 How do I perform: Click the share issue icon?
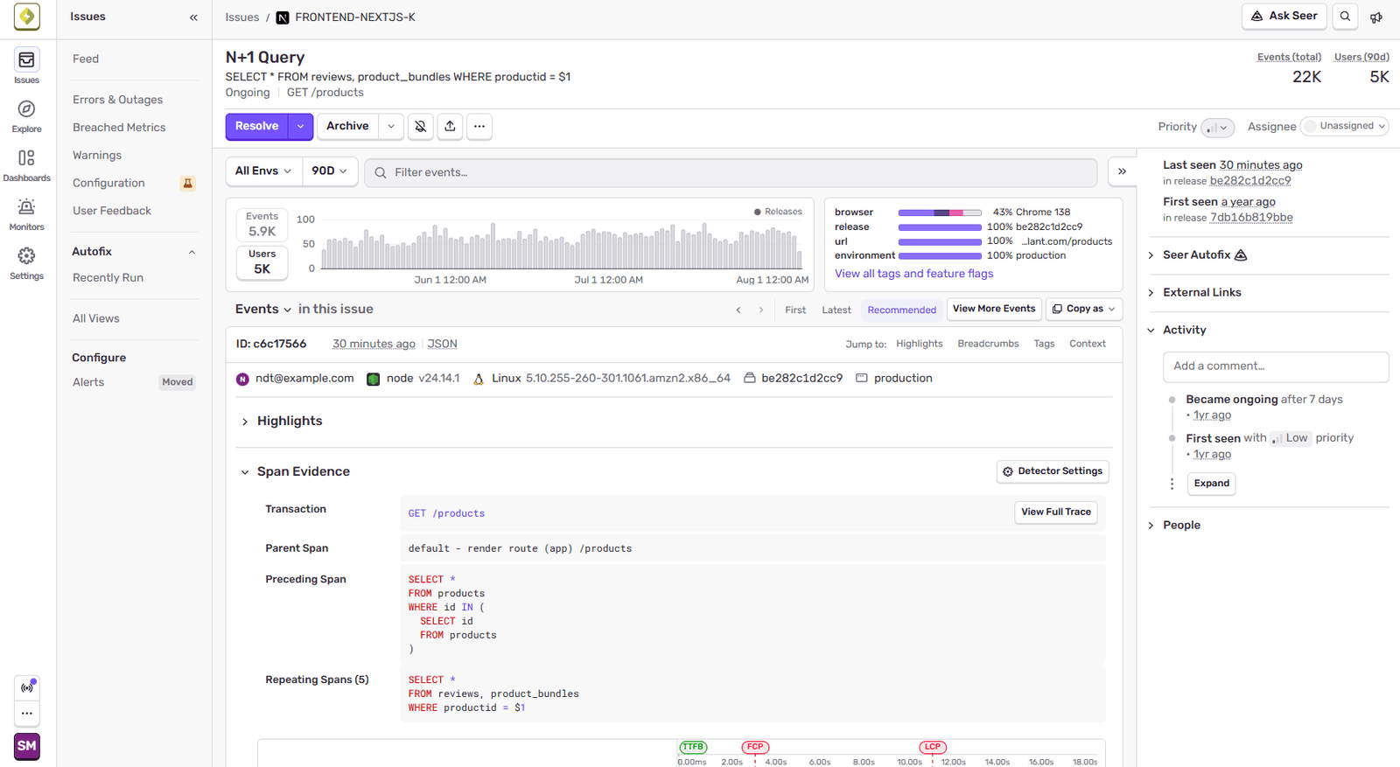(450, 127)
